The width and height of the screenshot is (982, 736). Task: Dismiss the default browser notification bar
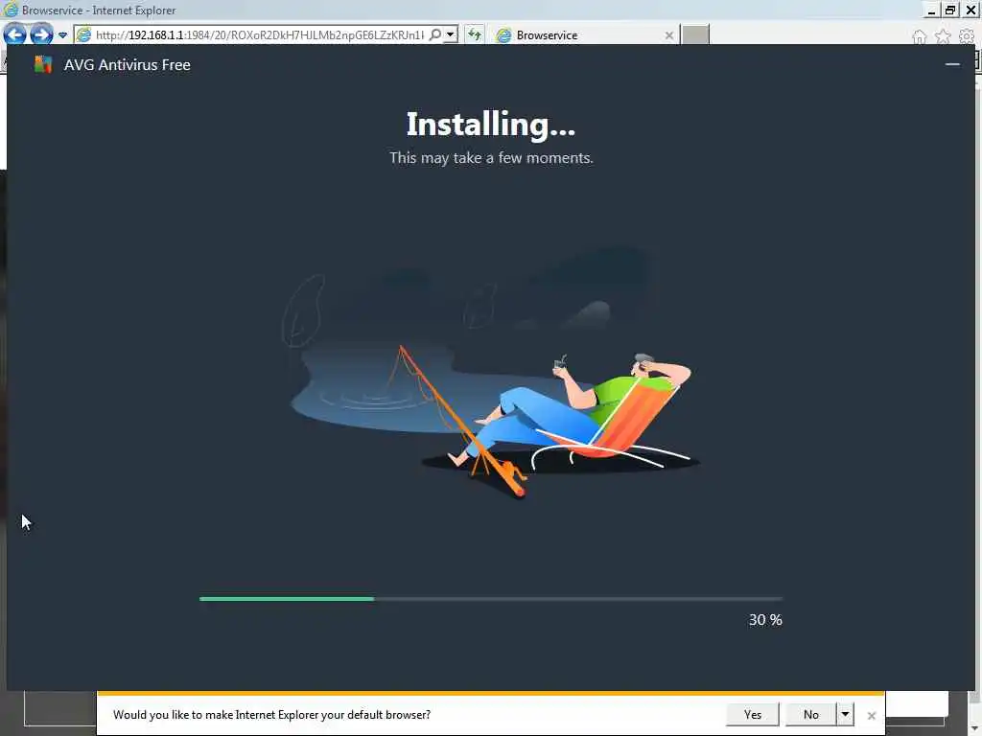(x=871, y=715)
